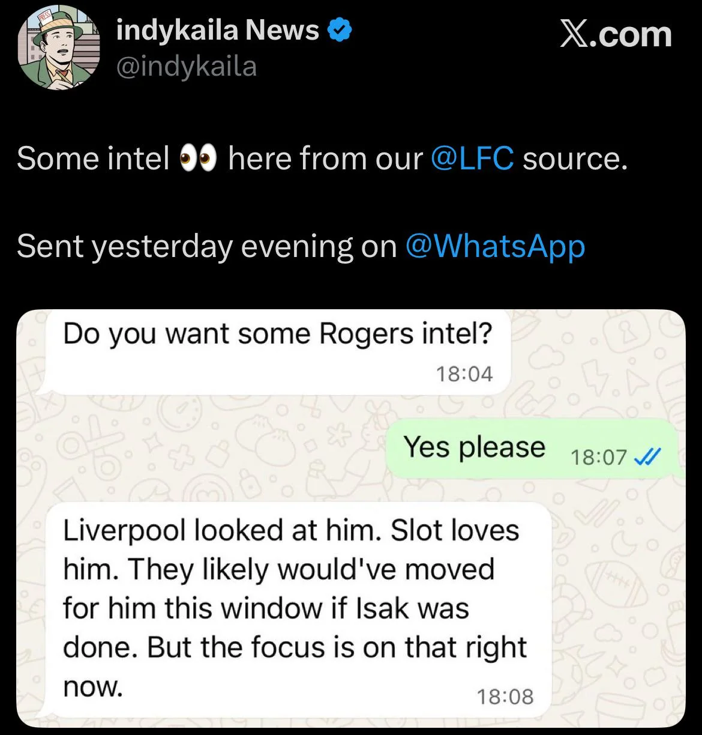Image resolution: width=702 pixels, height=735 pixels.
Task: Click the 'Isak' word in the message
Action: pos(383,608)
